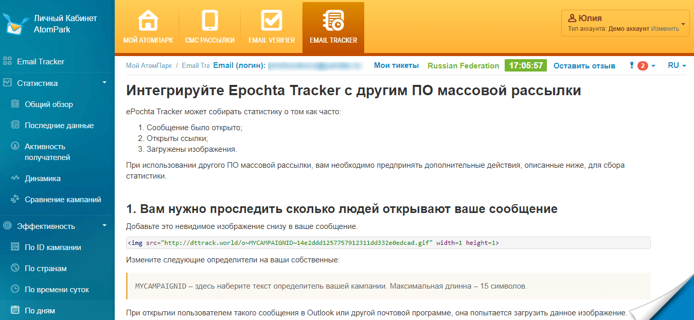Click the exclamation notifications icon

(x=632, y=65)
